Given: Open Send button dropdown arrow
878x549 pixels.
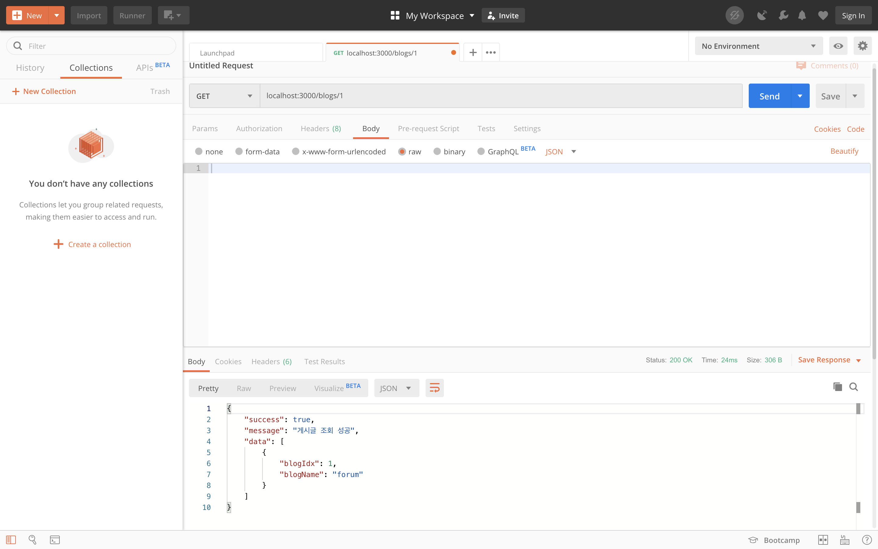Looking at the screenshot, I should 800,96.
